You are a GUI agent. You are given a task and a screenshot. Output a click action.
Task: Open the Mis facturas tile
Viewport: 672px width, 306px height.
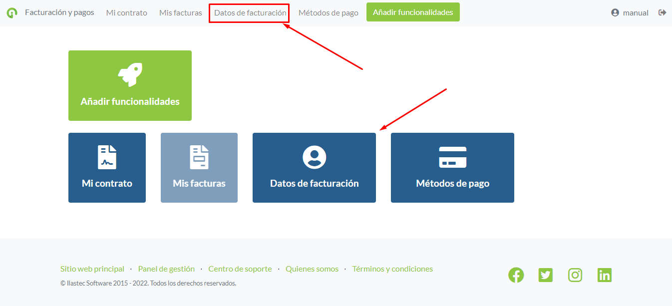point(199,168)
